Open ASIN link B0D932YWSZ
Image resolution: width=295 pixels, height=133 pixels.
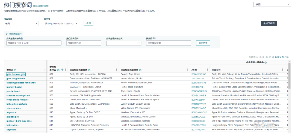tap(199, 108)
